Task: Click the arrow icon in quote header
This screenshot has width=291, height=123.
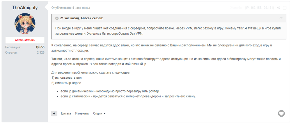Action: coord(281,18)
